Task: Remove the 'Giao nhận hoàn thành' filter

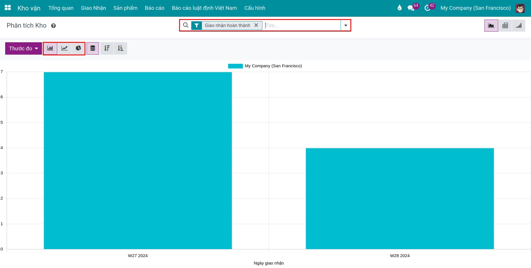Action: coord(256,25)
